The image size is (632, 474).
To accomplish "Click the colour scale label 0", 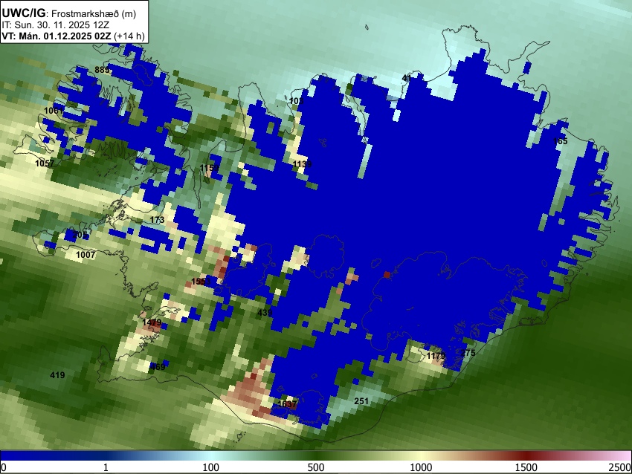I will [4, 467].
